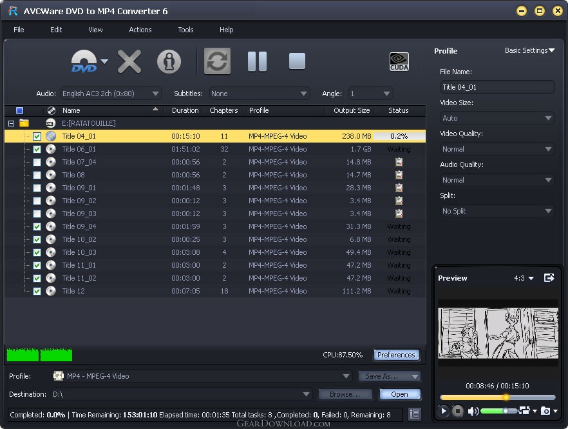
Task: Click the Info toolbar icon
Action: [x=169, y=61]
